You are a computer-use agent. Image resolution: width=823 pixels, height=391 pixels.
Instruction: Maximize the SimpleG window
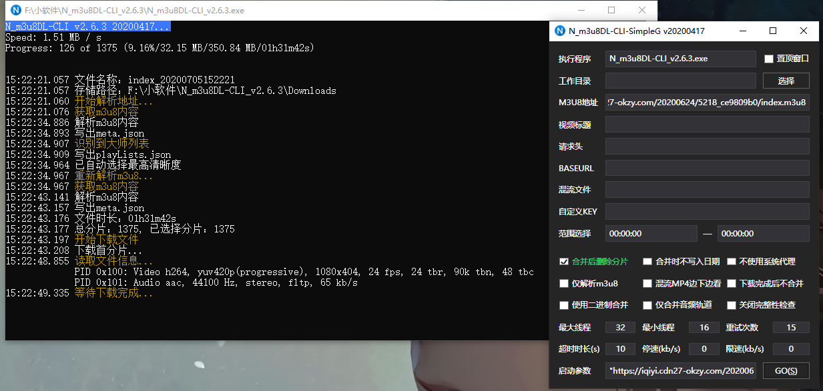[773, 31]
